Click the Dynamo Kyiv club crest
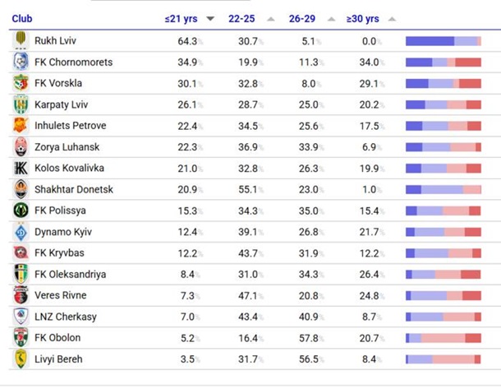Screen dimensions: 501x389 21,232
